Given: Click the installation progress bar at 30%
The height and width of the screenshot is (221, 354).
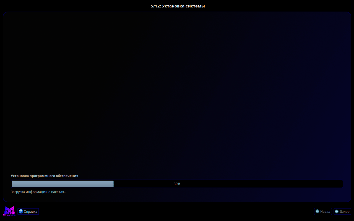Looking at the screenshot, I should tap(177, 184).
